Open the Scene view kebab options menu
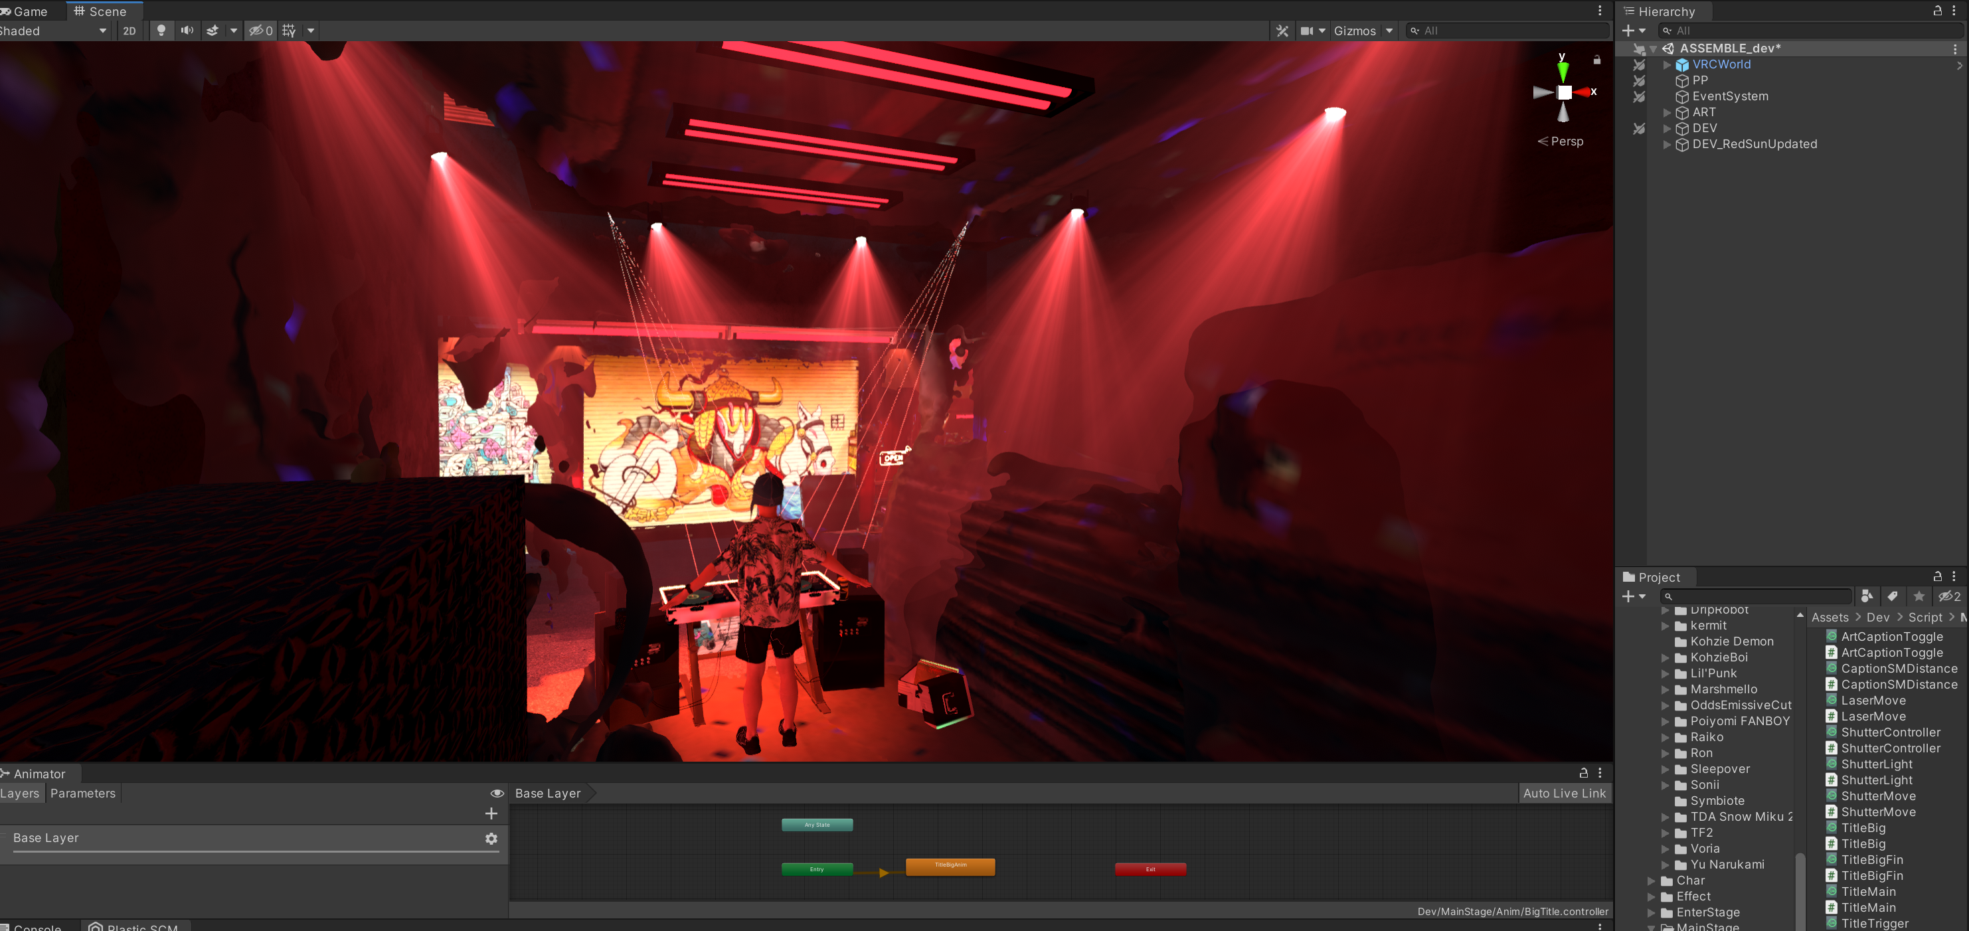1969x931 pixels. 1600,11
